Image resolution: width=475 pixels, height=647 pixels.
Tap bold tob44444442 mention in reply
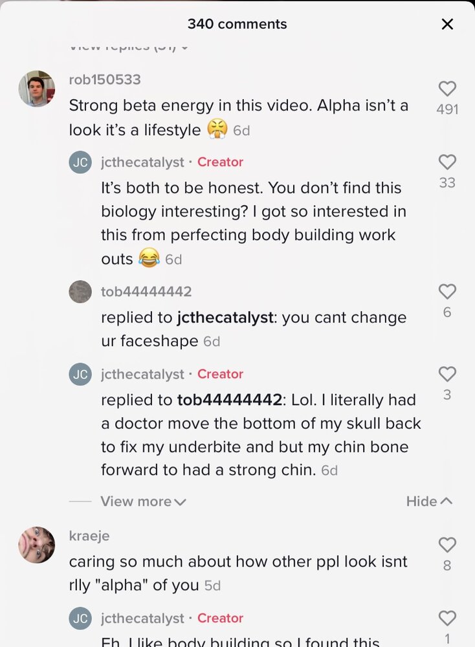[x=229, y=400]
